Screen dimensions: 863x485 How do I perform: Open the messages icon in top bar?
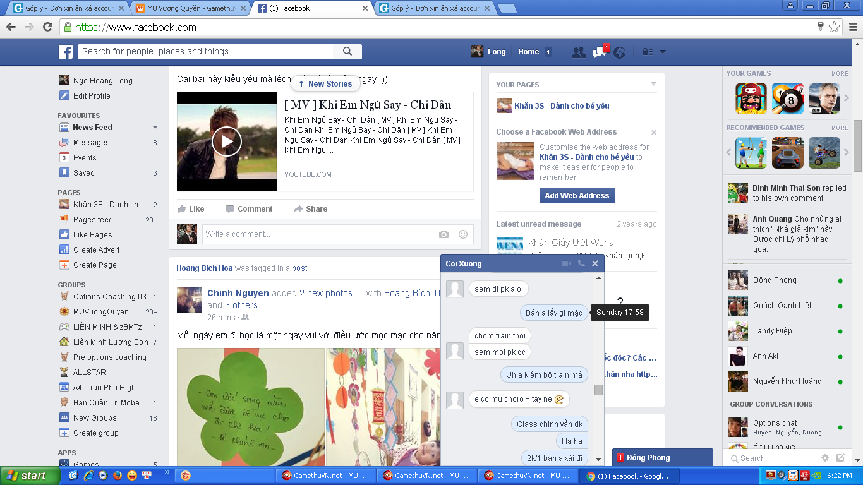click(x=599, y=52)
